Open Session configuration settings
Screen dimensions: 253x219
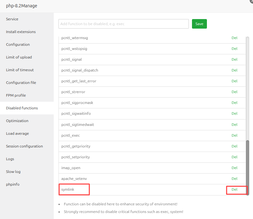click(x=24, y=146)
